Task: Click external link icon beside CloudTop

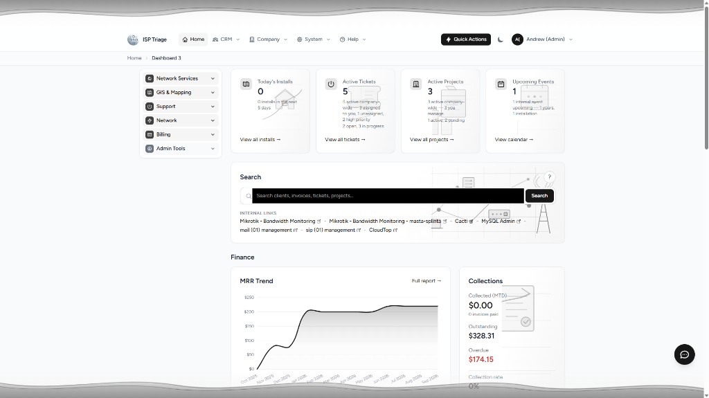Action: coord(395,230)
